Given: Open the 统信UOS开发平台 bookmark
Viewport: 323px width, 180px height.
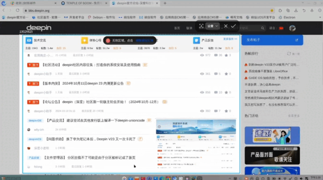Looking at the screenshot, I should (x=260, y=17).
